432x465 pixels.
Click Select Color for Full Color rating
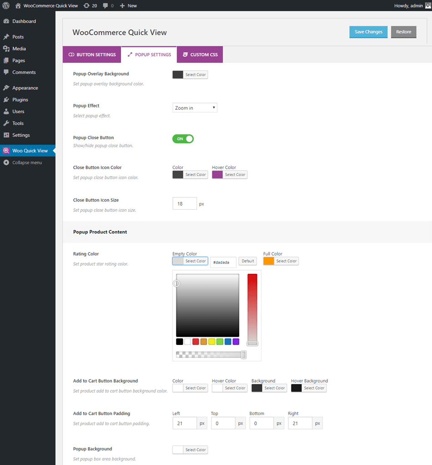click(x=286, y=261)
